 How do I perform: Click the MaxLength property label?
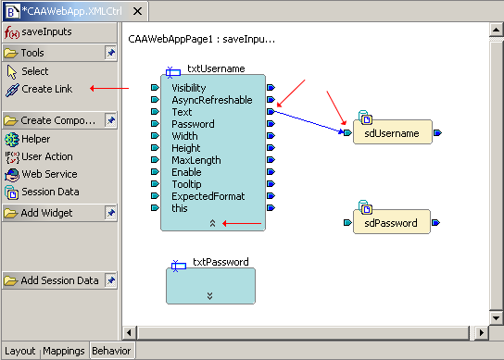coord(196,160)
